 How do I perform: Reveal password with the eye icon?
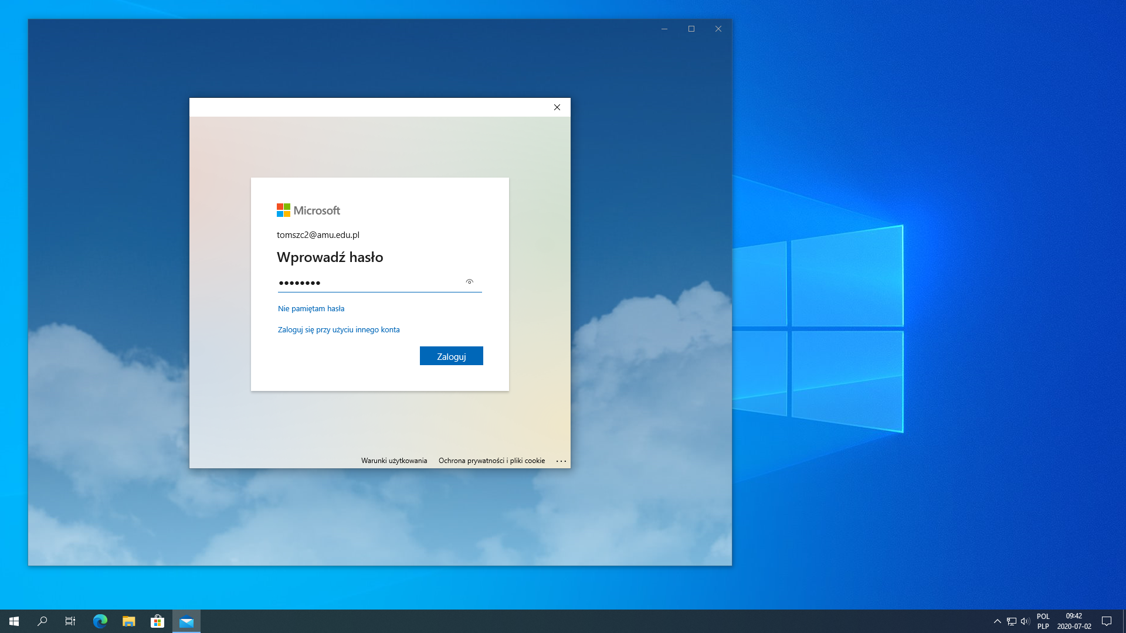click(469, 282)
